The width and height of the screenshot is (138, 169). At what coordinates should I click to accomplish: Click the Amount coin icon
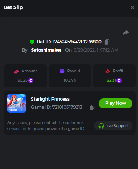click(31, 81)
